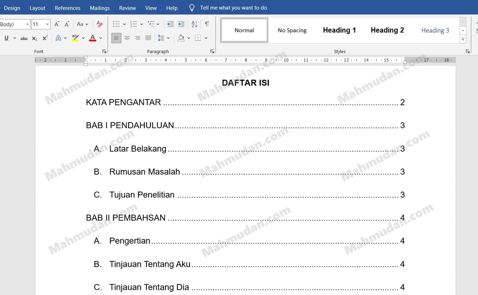Apply text effects and typography

pyautogui.click(x=58, y=38)
